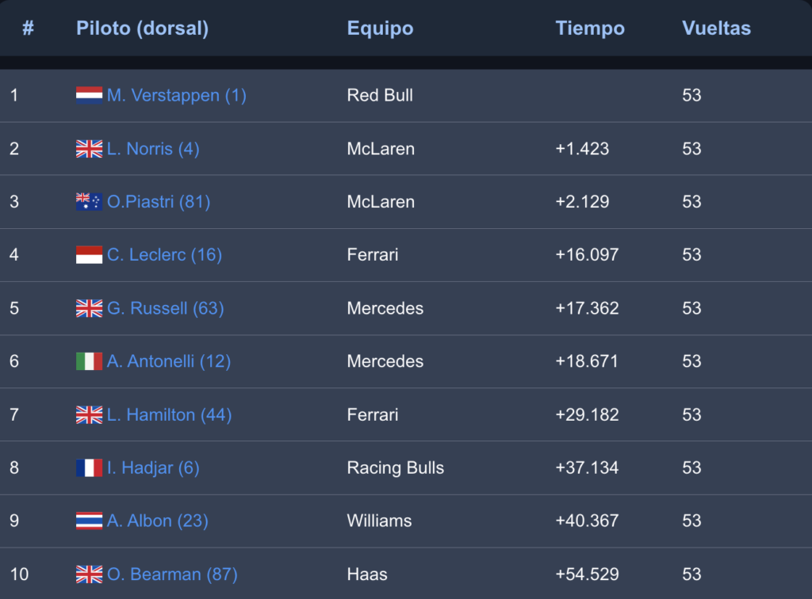Select the Piloto (dorsal) column header
This screenshot has width=812, height=599.
(x=143, y=28)
